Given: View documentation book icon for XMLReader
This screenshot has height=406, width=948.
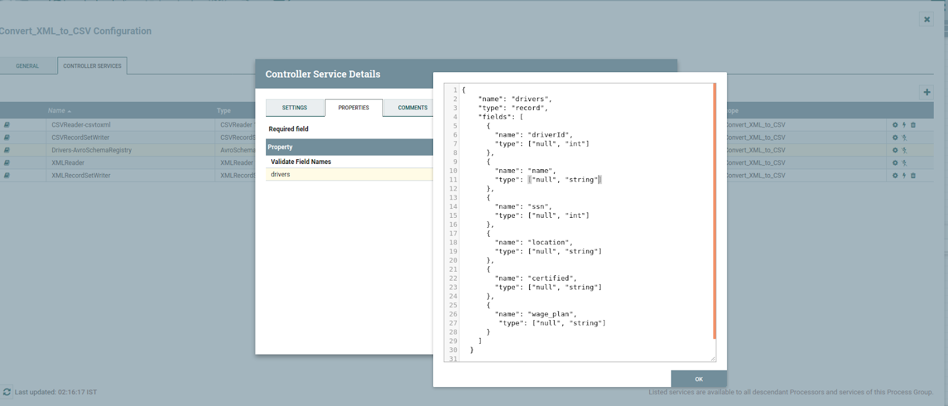Looking at the screenshot, I should pos(7,163).
